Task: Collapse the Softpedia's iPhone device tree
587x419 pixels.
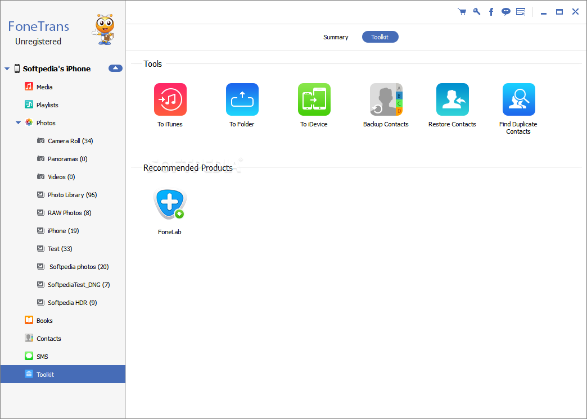Action: [x=7, y=69]
